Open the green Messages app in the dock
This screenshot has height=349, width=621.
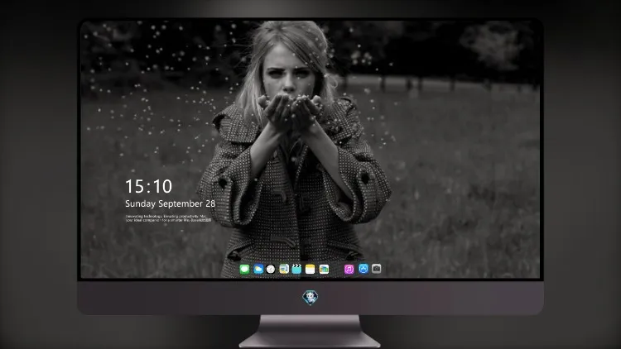click(244, 270)
